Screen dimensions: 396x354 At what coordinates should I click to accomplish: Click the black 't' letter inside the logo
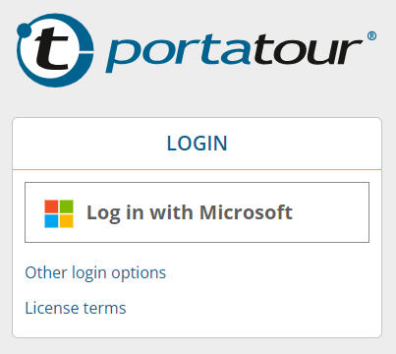click(52, 49)
